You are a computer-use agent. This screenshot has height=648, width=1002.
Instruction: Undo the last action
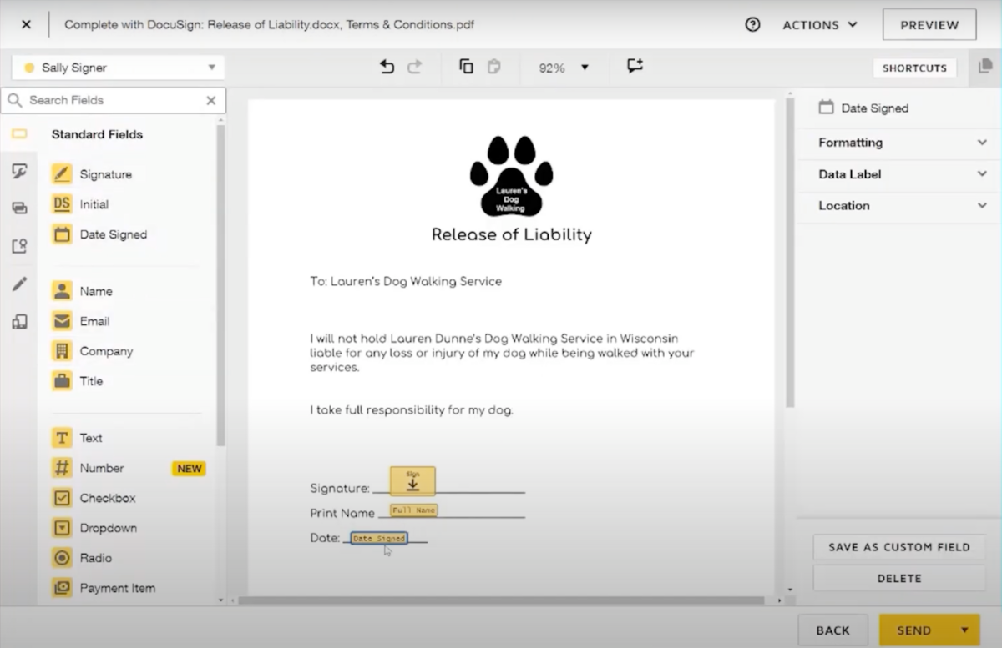click(x=387, y=67)
